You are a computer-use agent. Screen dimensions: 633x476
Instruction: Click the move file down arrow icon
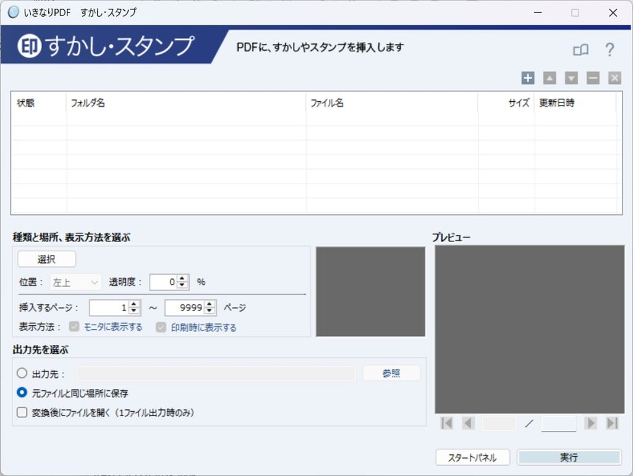coord(571,78)
